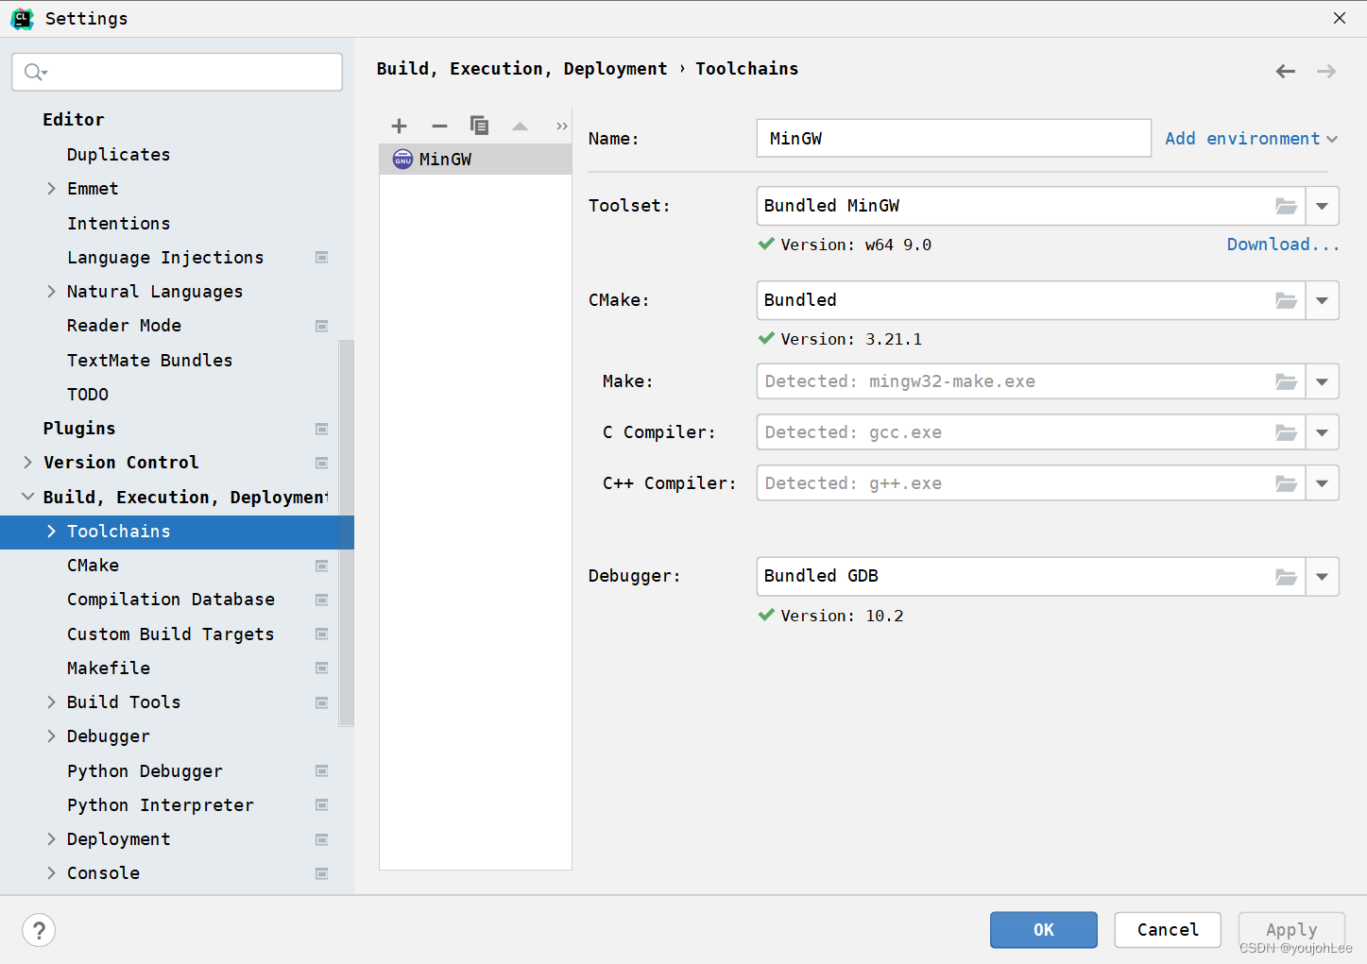
Task: Click inside the Name input field
Action: pos(952,138)
